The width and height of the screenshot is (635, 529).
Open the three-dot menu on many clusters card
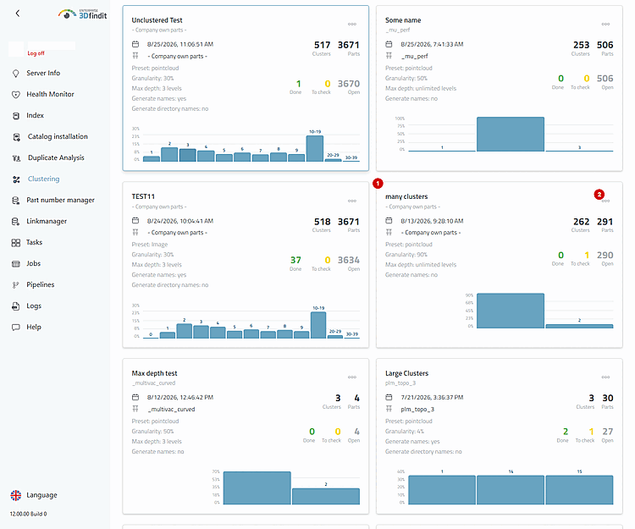[x=605, y=201]
